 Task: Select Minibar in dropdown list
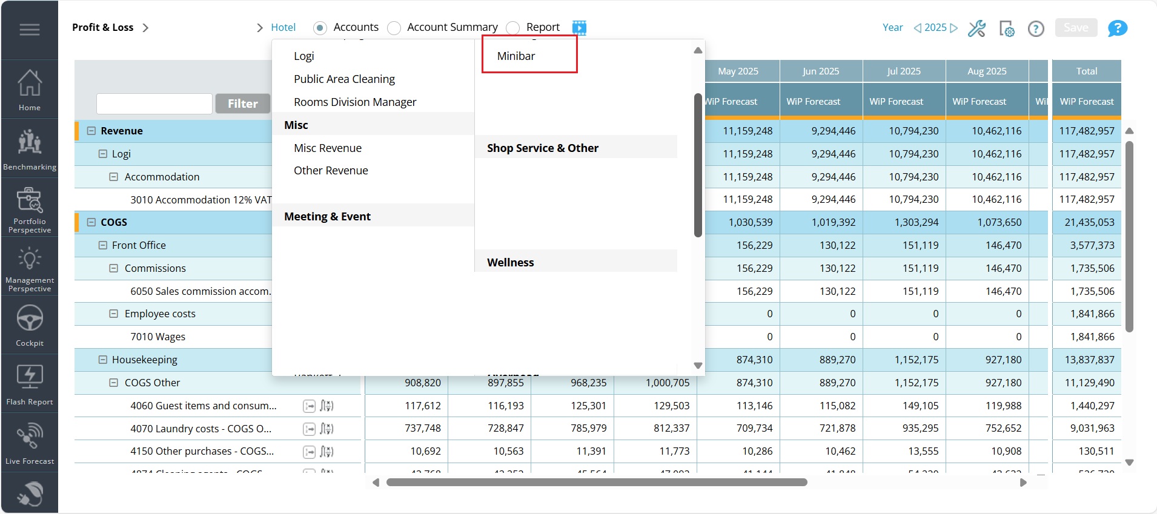pos(516,56)
